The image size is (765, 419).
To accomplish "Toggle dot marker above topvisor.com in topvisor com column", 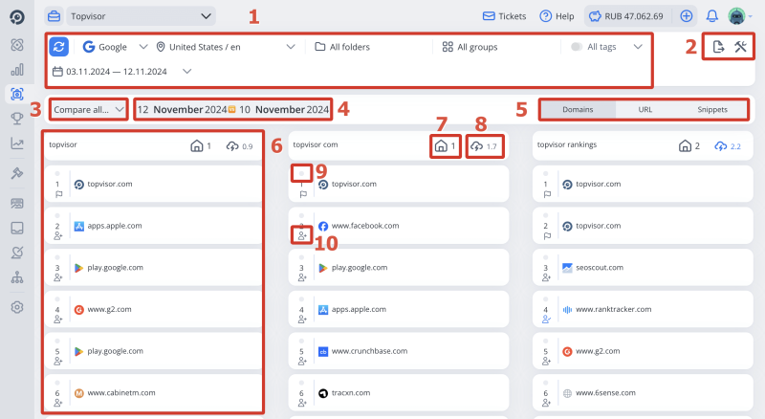I will click(301, 173).
